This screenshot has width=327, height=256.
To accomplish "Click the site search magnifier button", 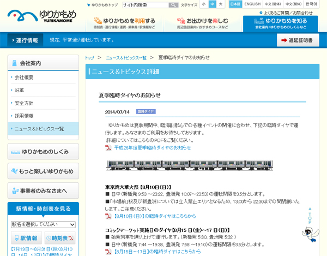I will pos(173,4).
